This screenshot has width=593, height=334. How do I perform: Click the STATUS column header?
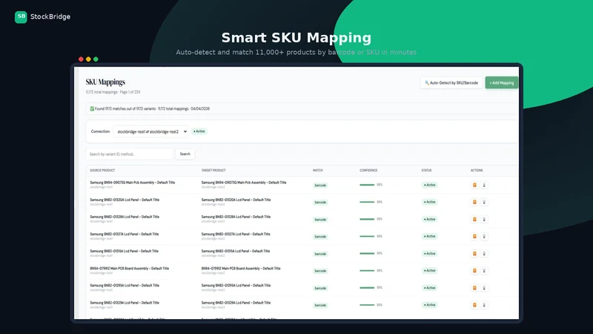click(x=427, y=171)
